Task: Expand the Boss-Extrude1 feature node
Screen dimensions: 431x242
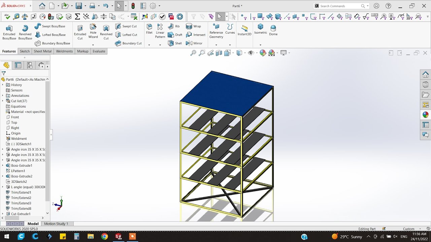Action: coord(3,165)
